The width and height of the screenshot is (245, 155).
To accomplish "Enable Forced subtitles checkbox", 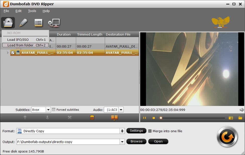I will pos(54,109).
